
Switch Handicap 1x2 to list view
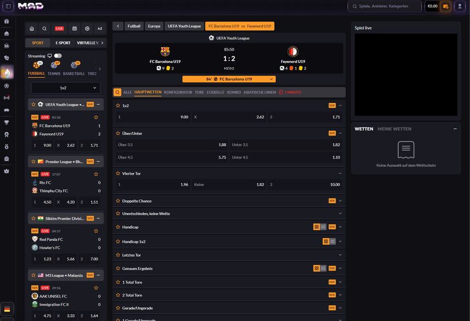coord(332,241)
